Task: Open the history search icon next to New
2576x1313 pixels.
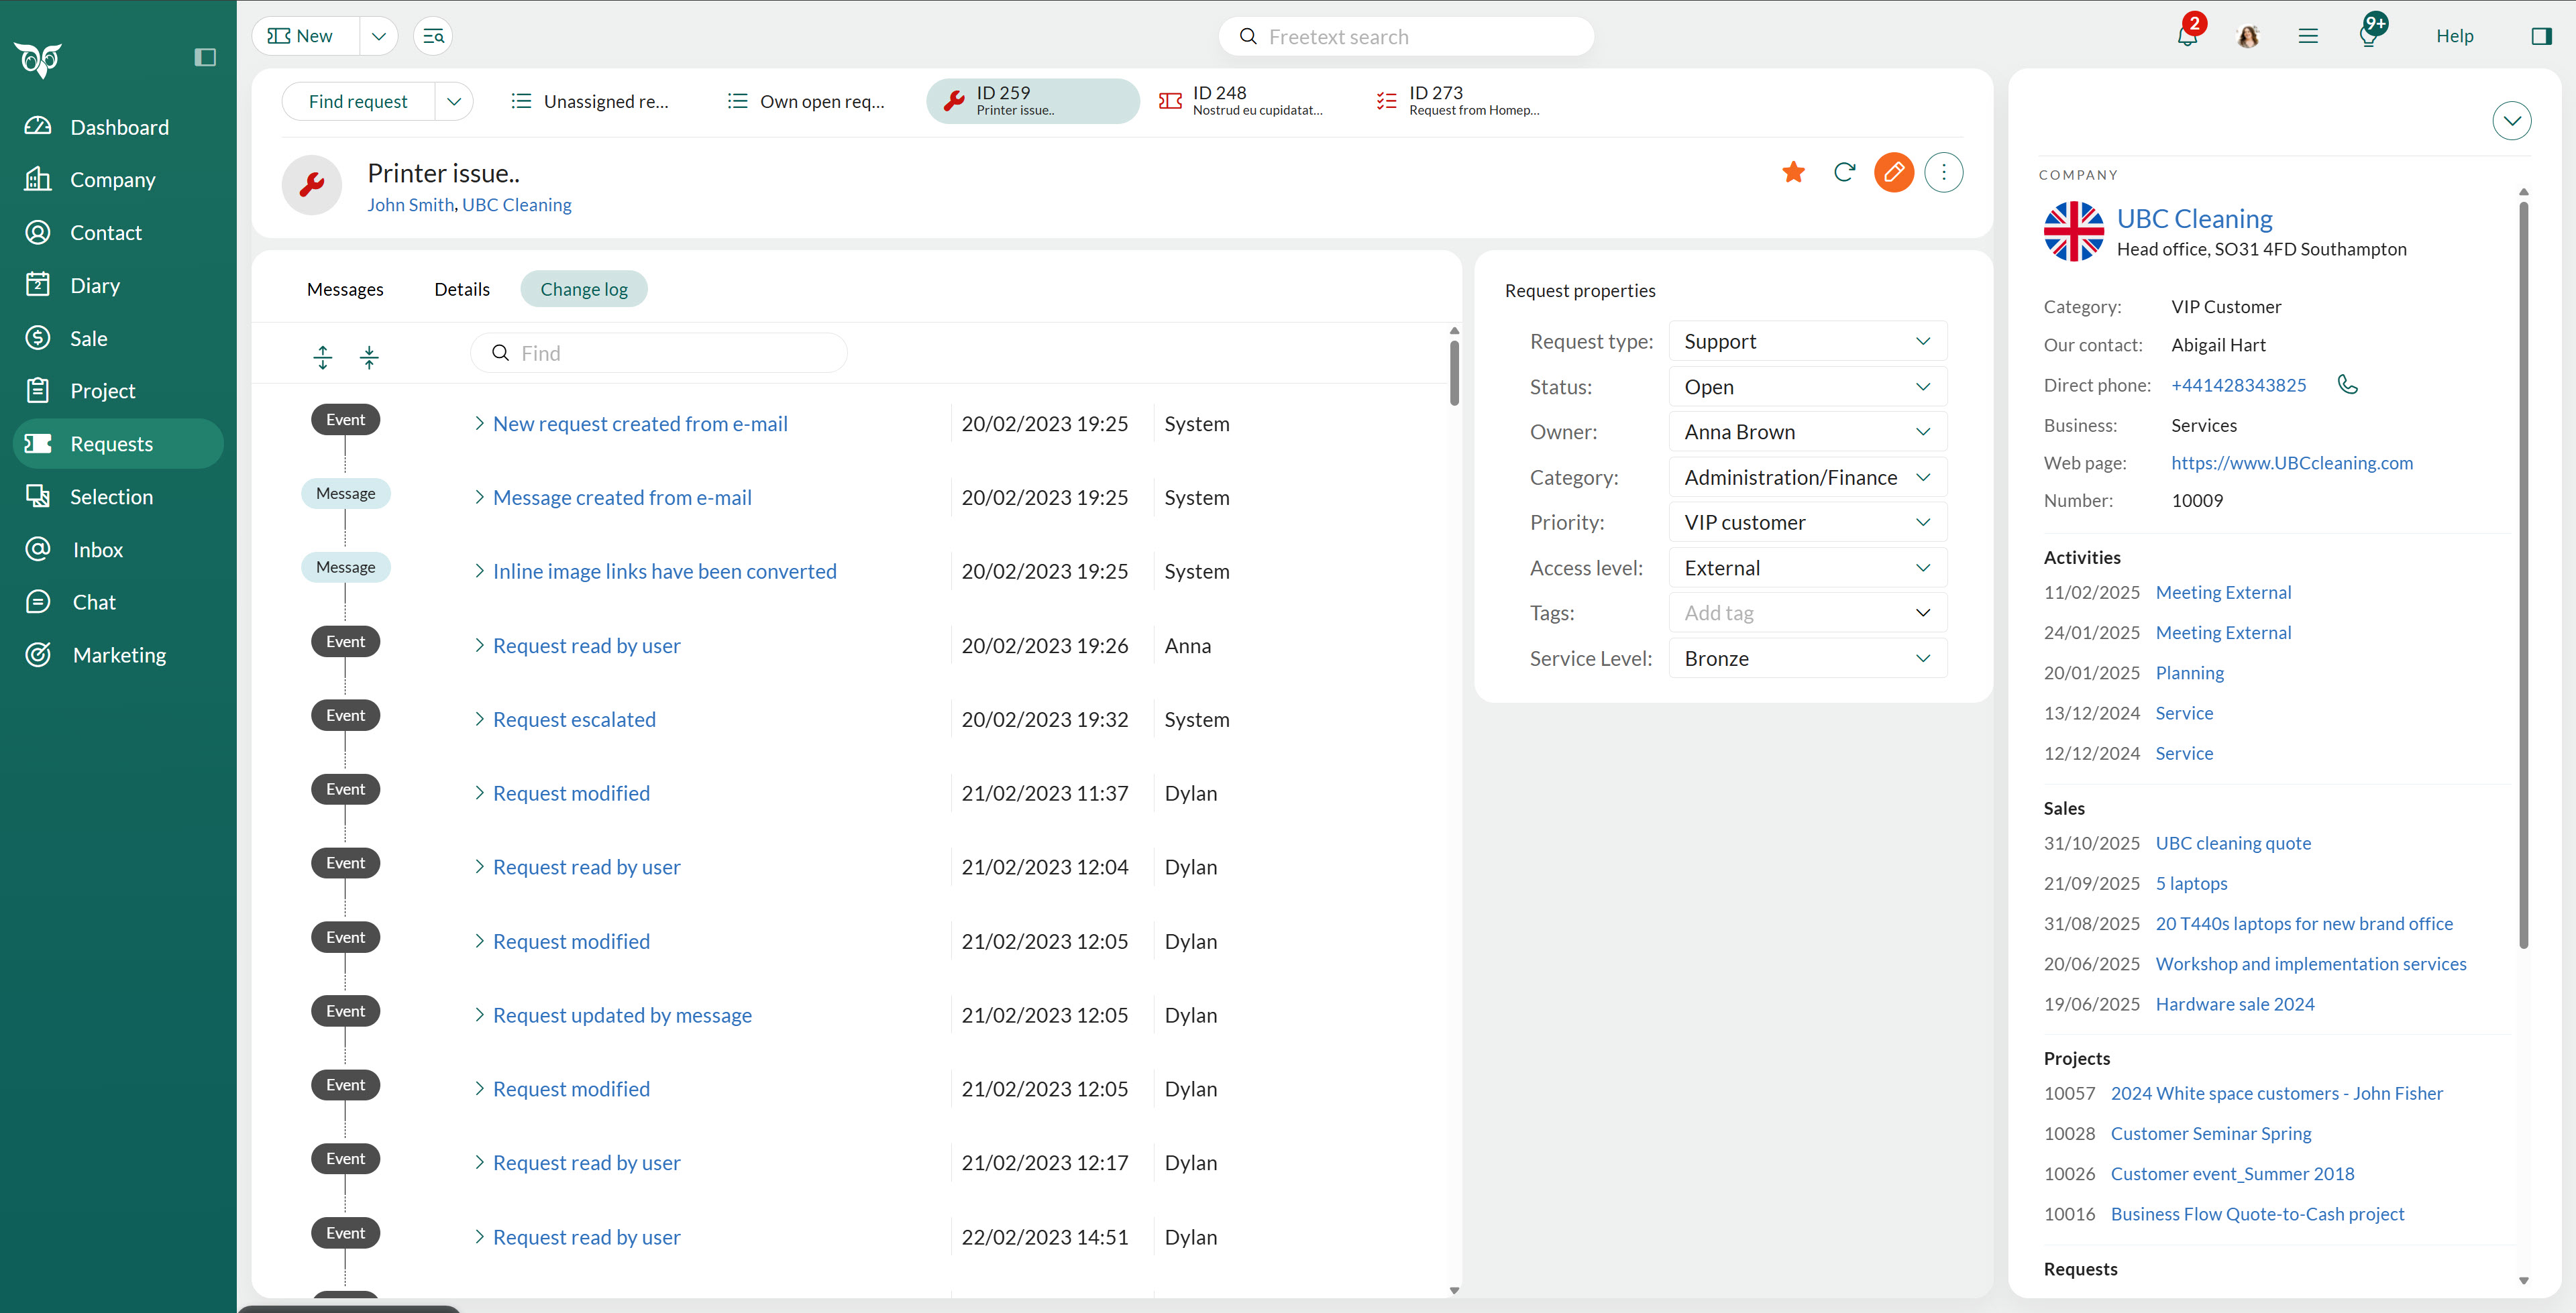Action: (433, 36)
